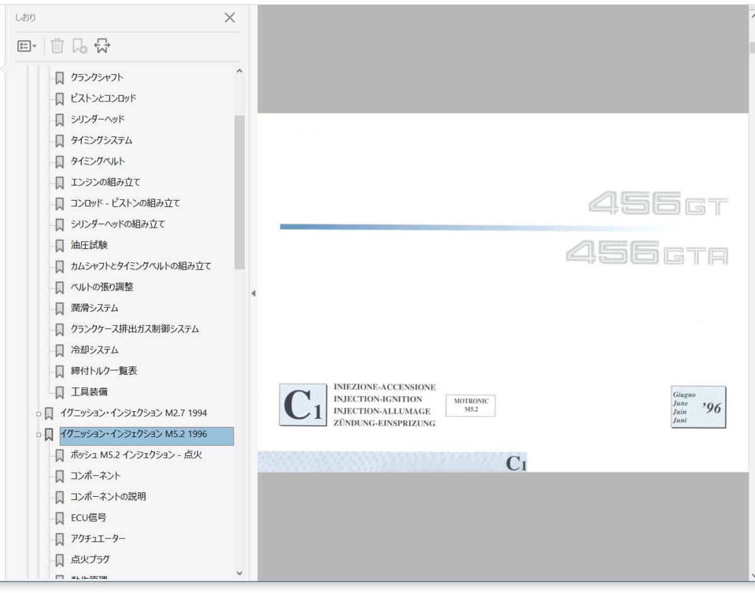Click the bookmark icon beside エンジンの組み立て

[60, 182]
